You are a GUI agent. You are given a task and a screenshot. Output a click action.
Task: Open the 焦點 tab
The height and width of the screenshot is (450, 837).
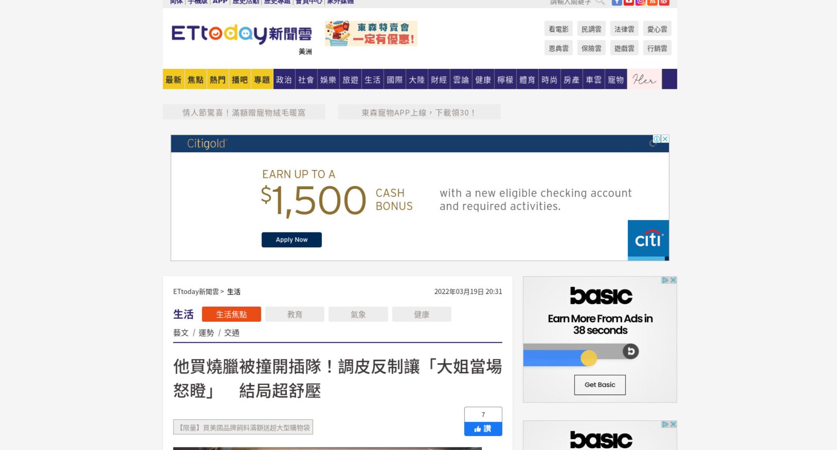click(196, 79)
